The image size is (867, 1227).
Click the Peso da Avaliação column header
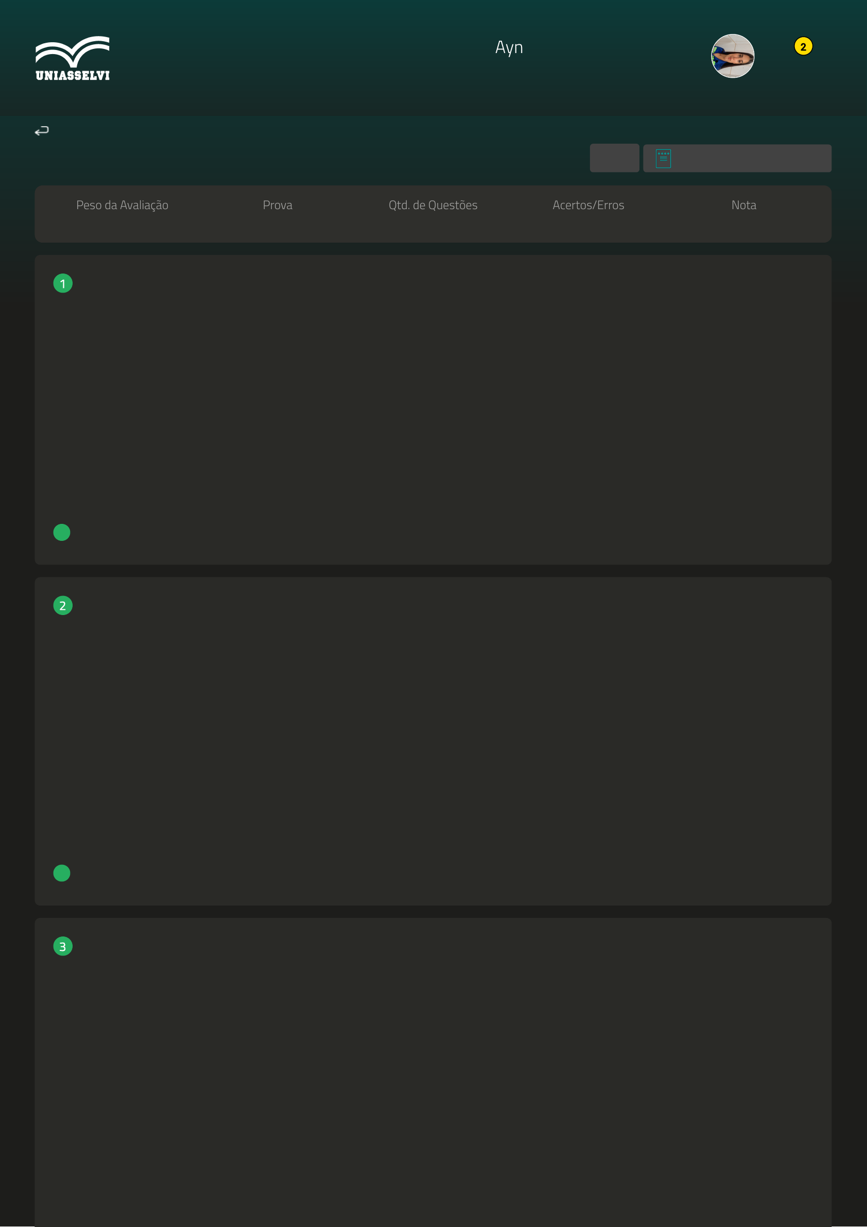point(123,205)
